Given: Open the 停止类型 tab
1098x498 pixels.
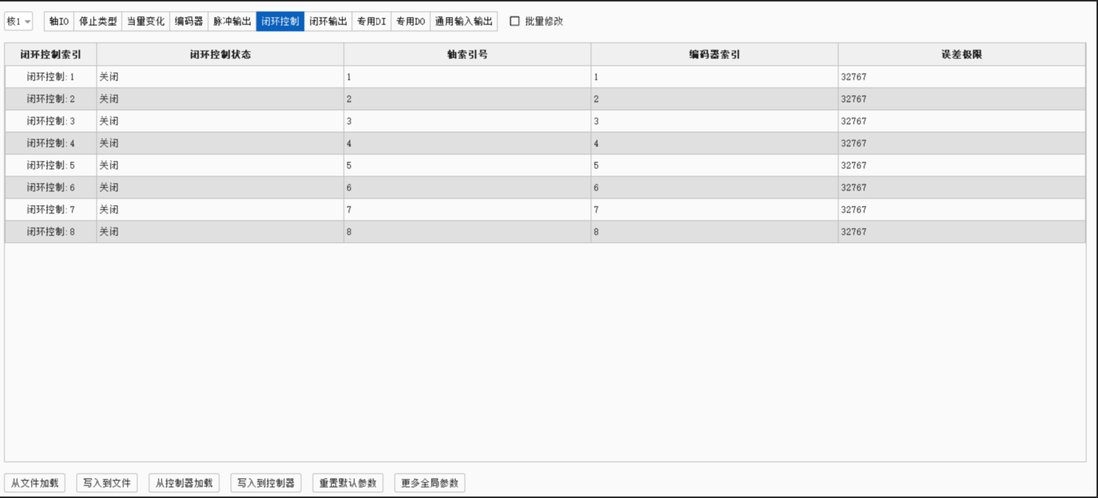Looking at the screenshot, I should [98, 21].
